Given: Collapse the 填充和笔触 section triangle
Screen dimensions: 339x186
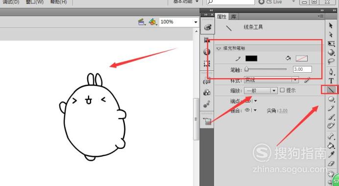Looking at the screenshot, I should (x=218, y=48).
